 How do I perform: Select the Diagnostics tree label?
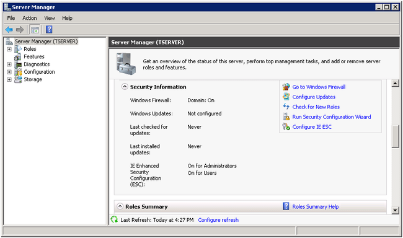tap(37, 64)
